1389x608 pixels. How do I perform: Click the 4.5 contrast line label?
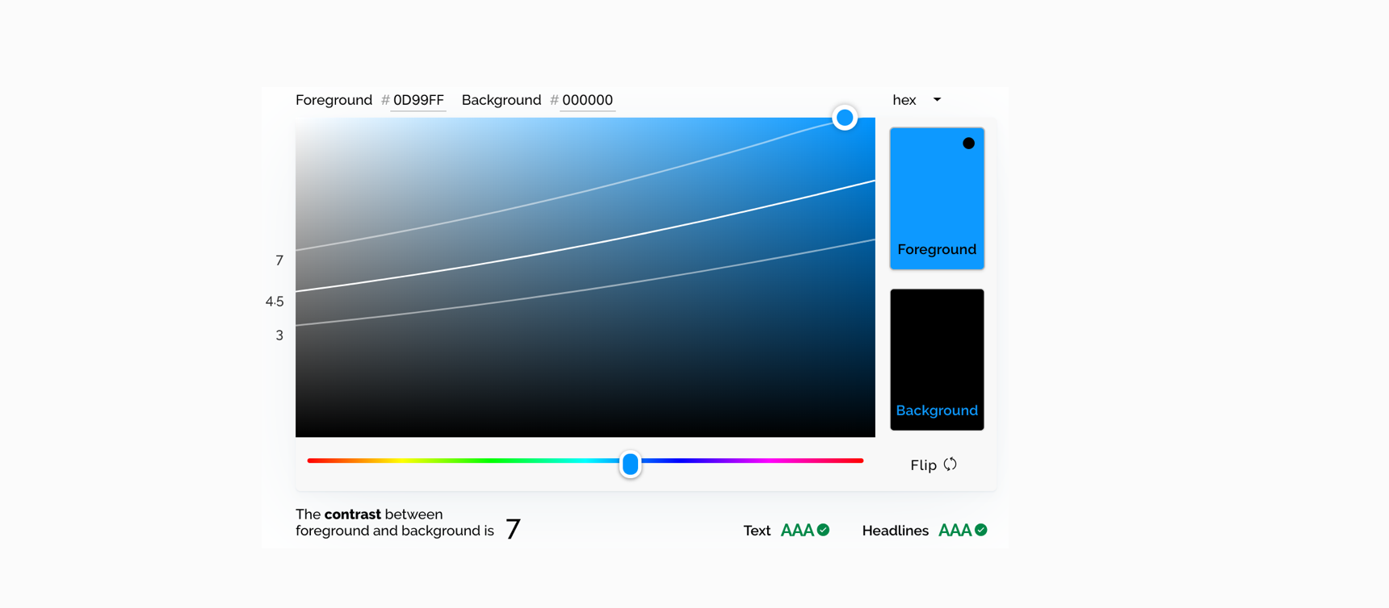point(275,302)
